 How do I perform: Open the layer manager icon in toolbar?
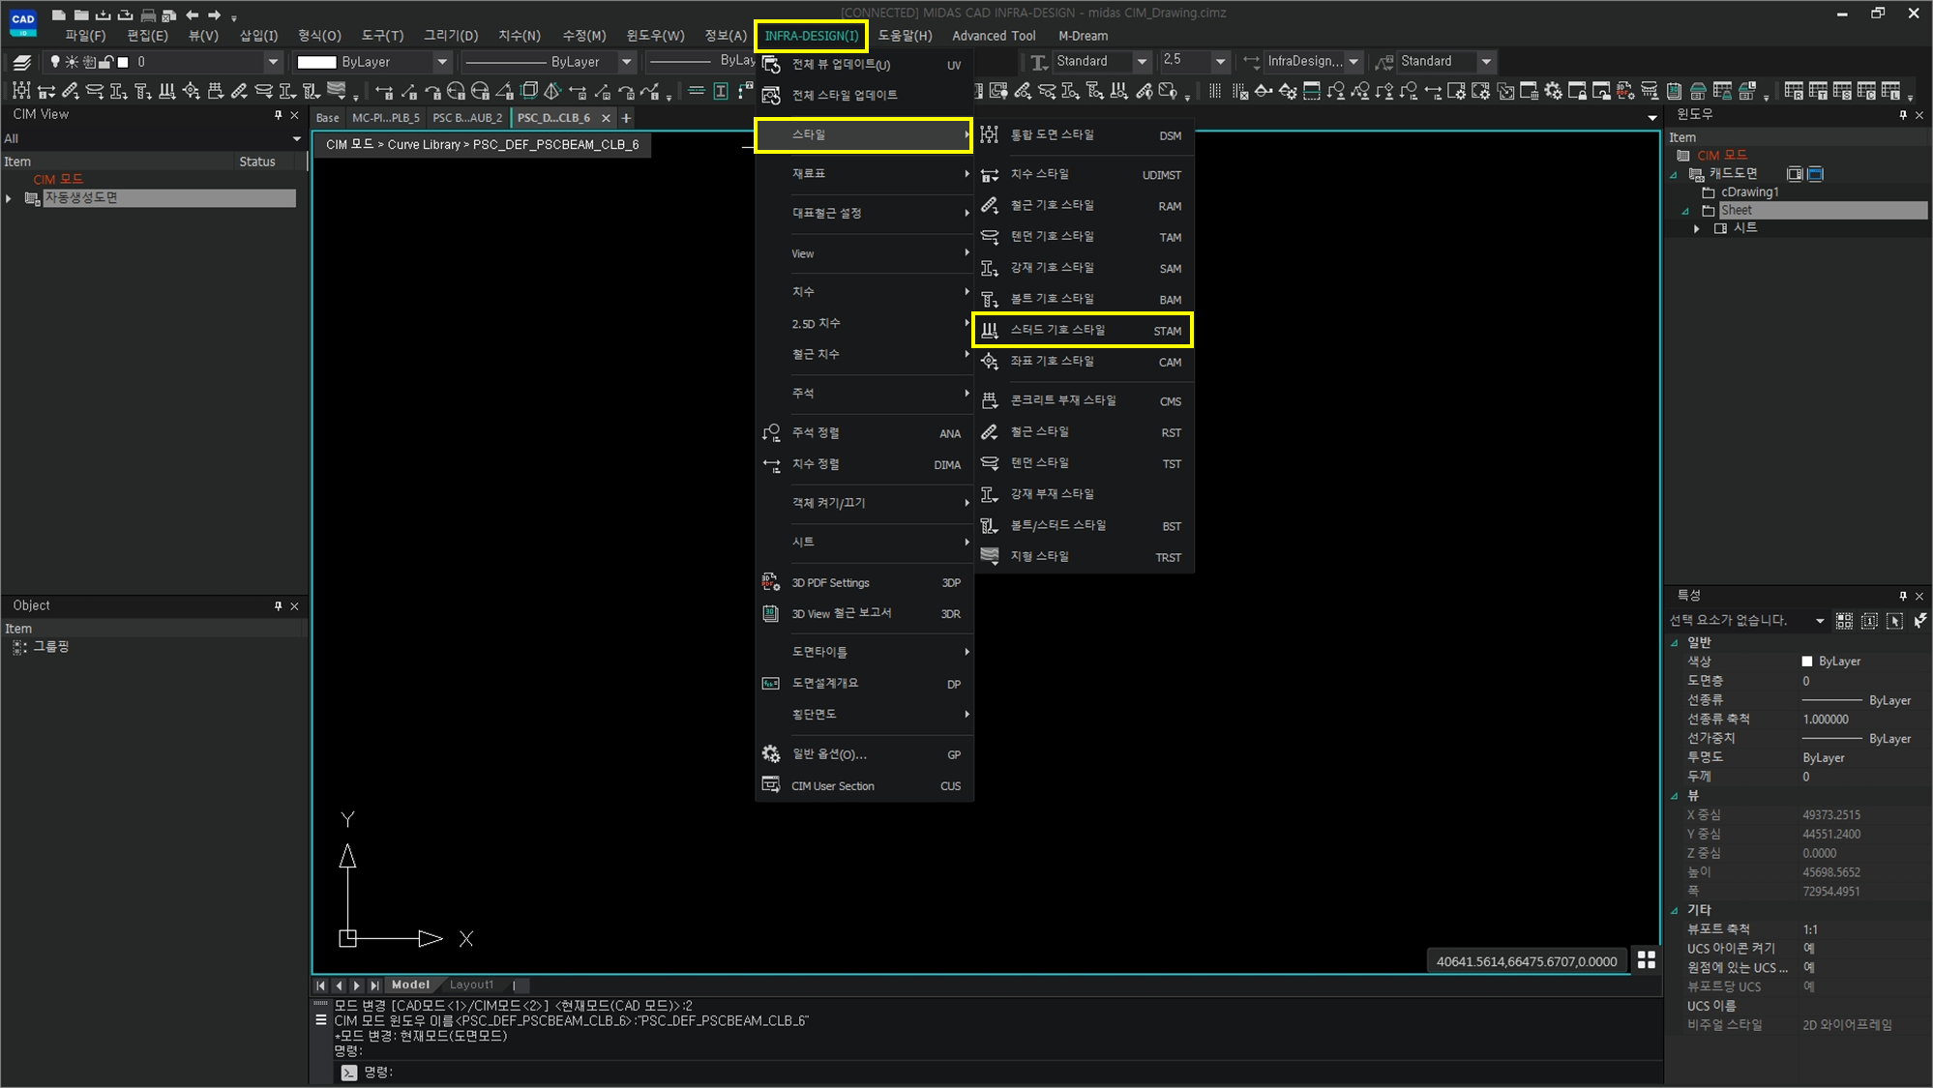(22, 62)
